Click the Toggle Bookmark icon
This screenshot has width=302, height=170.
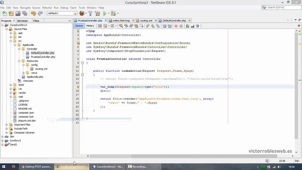[158, 26]
